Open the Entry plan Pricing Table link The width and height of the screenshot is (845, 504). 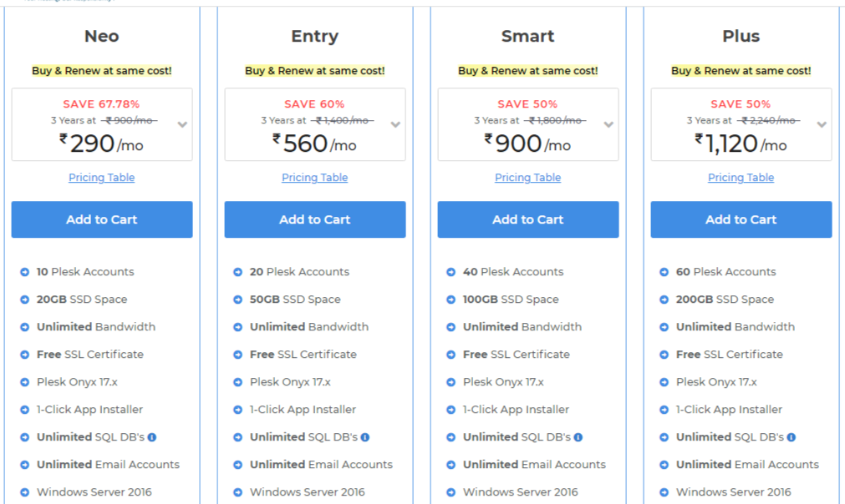click(315, 178)
